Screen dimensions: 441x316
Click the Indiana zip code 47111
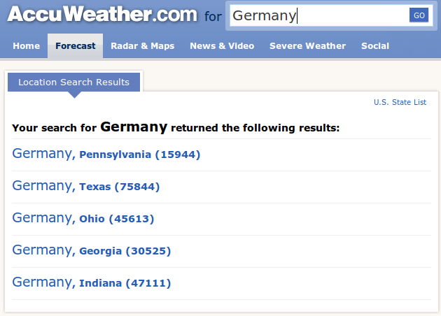148,283
